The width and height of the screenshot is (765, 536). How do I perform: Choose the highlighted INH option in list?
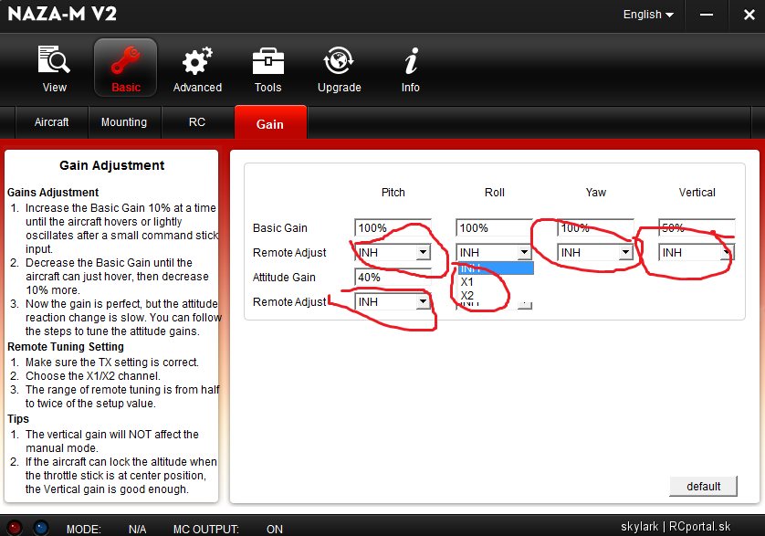pos(495,268)
